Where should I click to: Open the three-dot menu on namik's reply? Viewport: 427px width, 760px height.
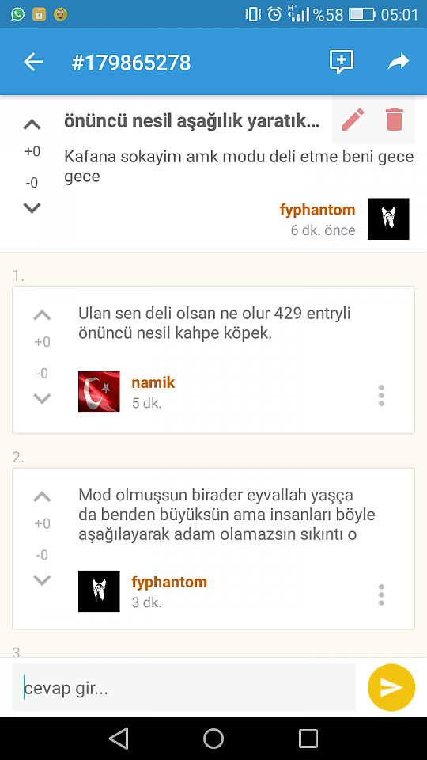coord(381,396)
